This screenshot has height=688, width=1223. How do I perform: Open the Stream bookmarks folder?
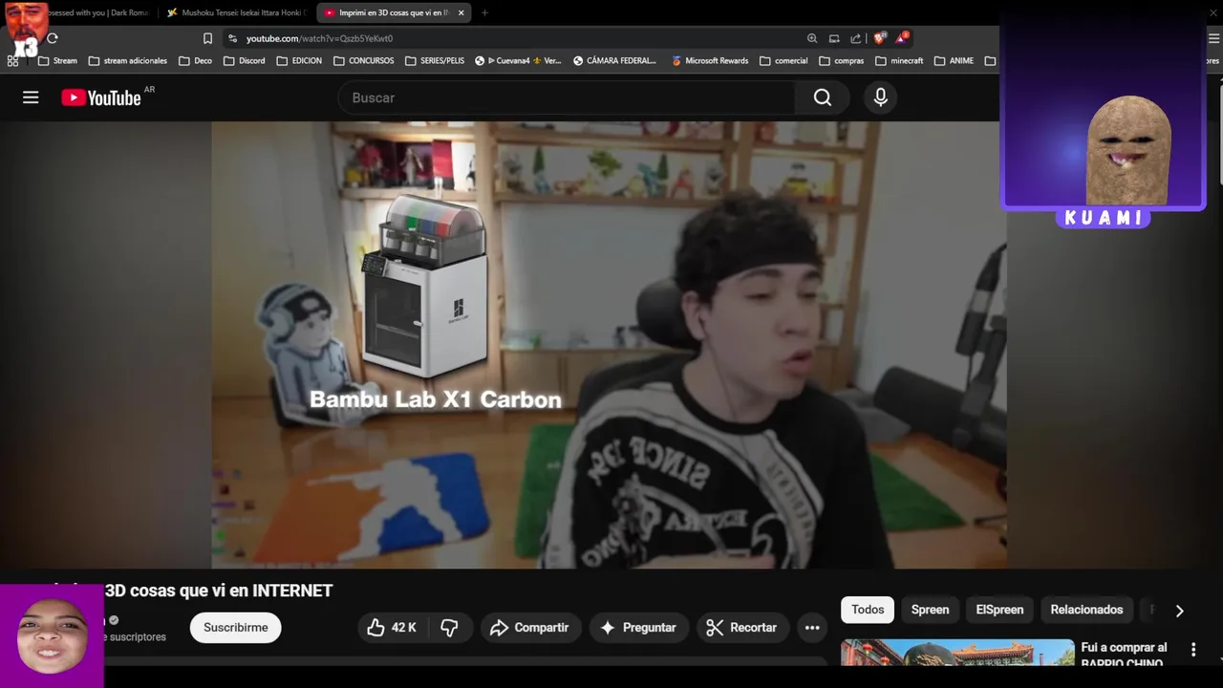(x=57, y=60)
